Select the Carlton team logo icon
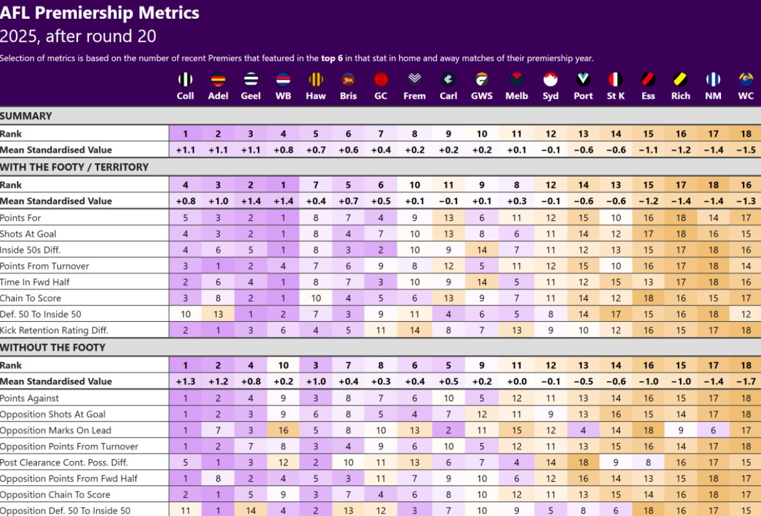Screen dimensions: 761x516 (x=448, y=79)
